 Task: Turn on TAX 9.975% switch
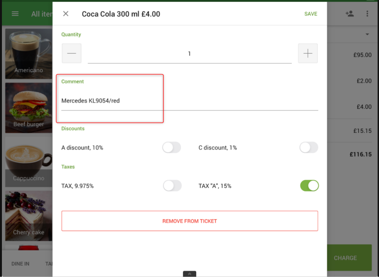172,186
